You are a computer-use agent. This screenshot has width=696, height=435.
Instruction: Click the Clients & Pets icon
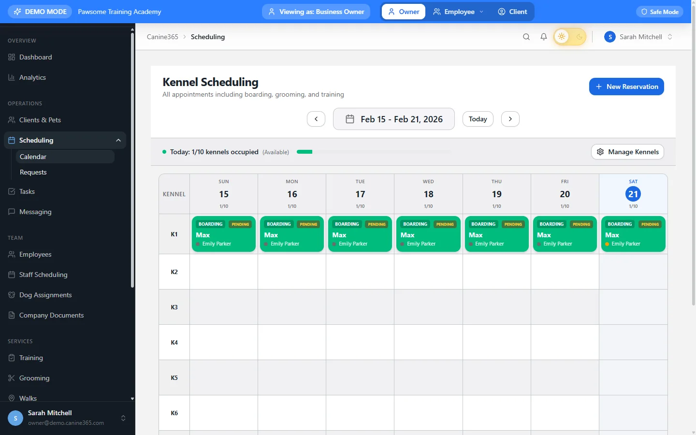coord(12,120)
